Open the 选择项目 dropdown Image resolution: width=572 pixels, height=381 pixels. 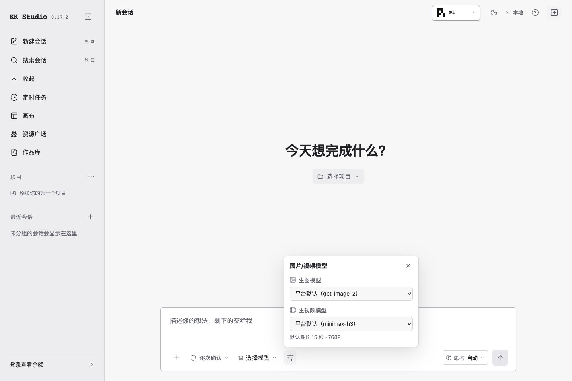338,176
